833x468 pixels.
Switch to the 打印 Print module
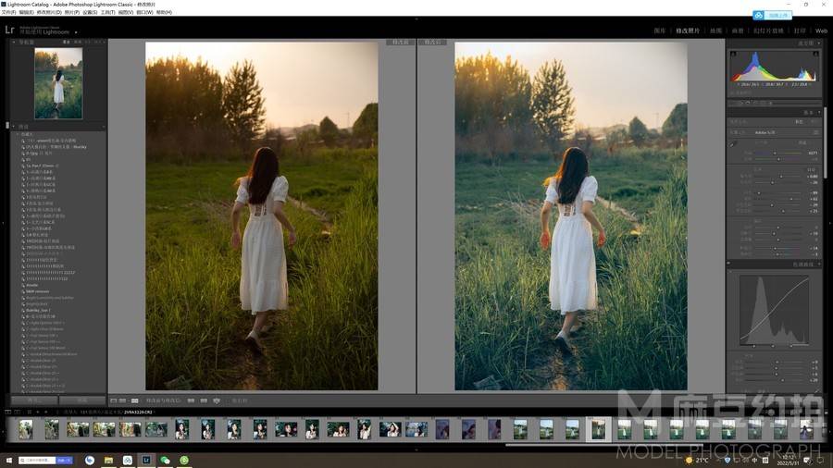point(800,31)
